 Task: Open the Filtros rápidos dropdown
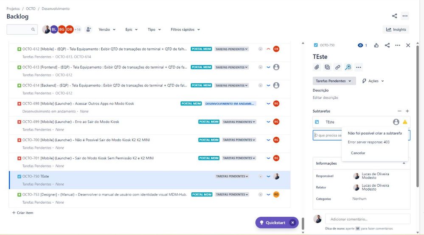point(185,29)
